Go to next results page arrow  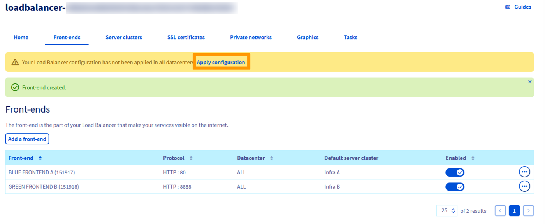528,211
